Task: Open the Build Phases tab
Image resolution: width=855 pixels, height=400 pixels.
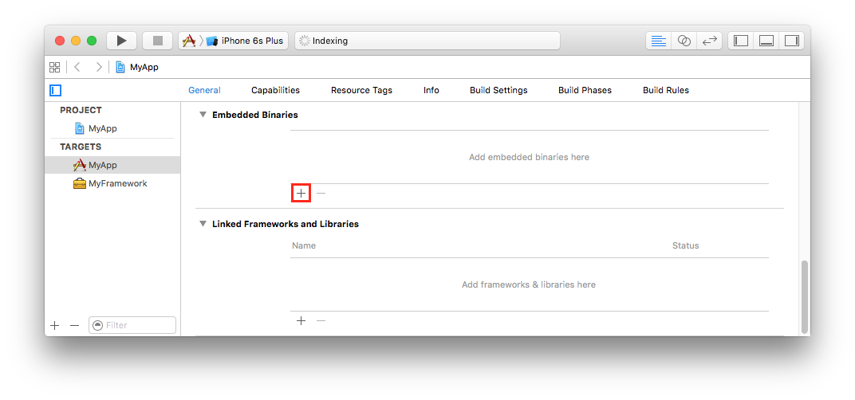Action: pos(585,90)
